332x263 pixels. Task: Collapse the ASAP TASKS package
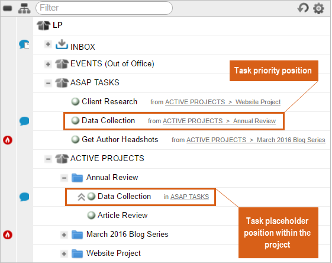(x=48, y=83)
